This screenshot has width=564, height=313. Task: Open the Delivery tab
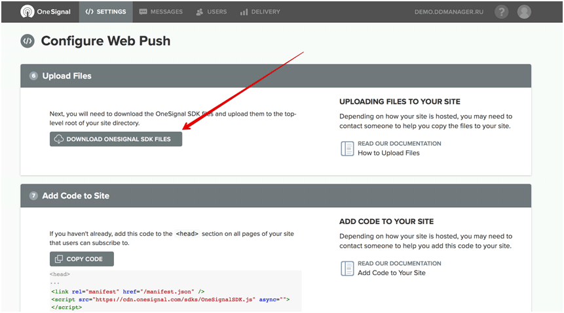(260, 12)
